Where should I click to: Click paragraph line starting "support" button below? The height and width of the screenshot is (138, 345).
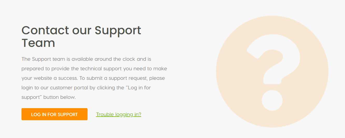[x=48, y=97]
